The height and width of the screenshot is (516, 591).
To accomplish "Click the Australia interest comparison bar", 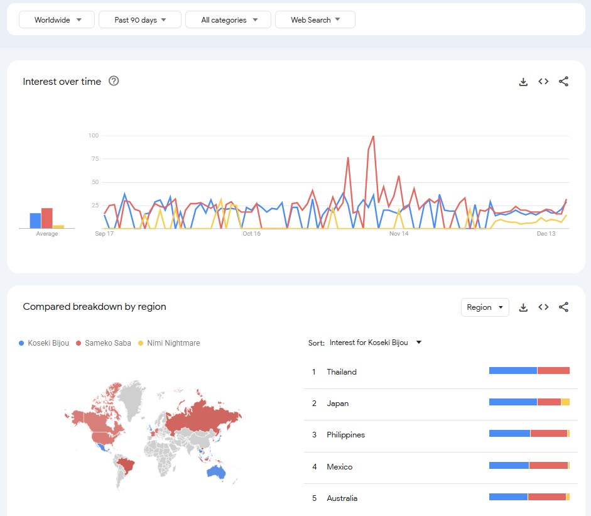I will coord(529,497).
